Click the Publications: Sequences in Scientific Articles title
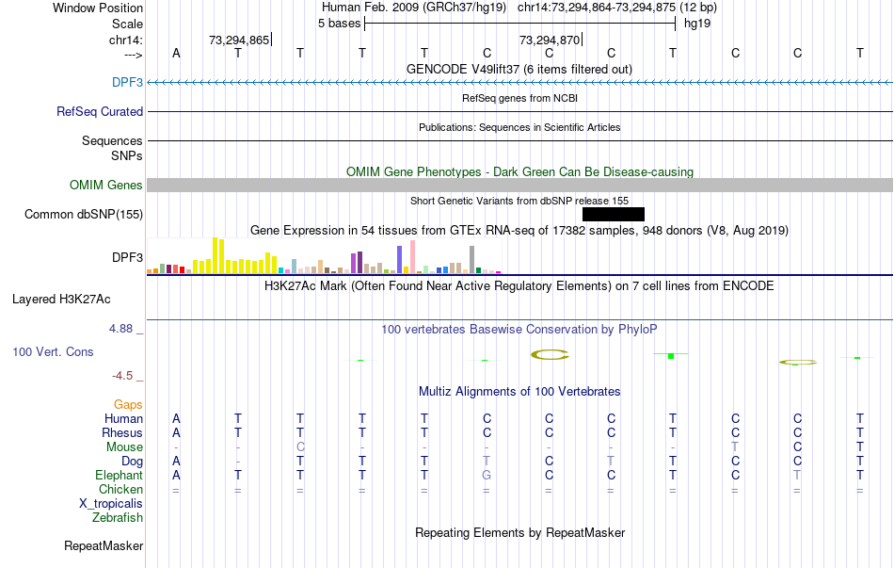 click(519, 127)
